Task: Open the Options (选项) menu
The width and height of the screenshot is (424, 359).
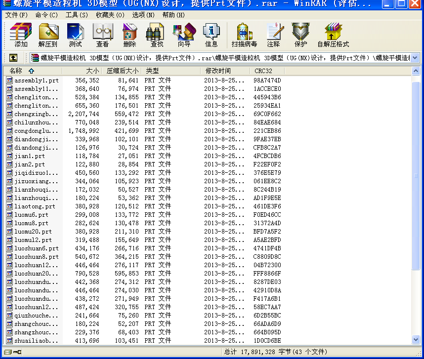Action: coord(143,15)
